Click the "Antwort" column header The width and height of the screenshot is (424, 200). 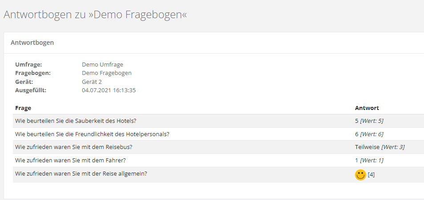point(367,108)
